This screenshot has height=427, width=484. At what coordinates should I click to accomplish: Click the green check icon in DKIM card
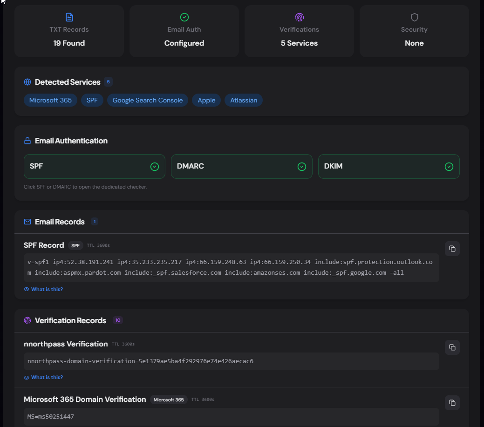(x=449, y=167)
